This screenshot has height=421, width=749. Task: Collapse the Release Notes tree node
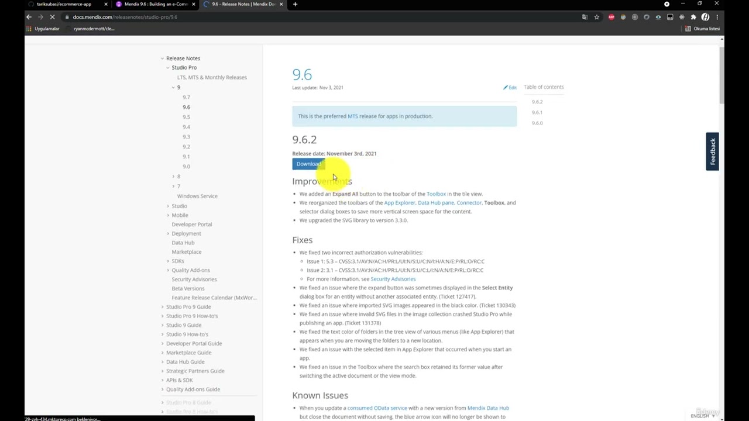coord(162,58)
